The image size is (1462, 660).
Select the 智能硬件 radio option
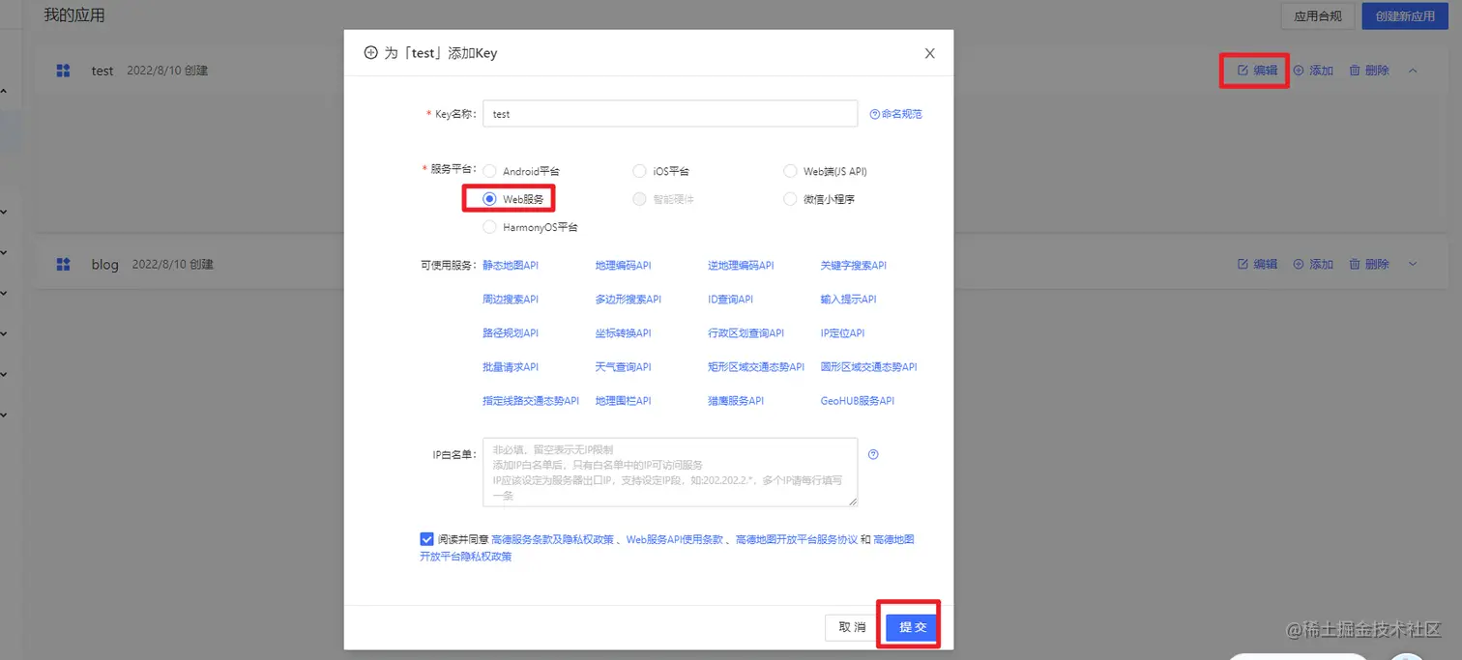(639, 199)
